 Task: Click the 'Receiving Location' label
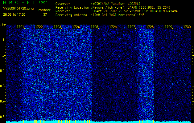pos(72,7)
